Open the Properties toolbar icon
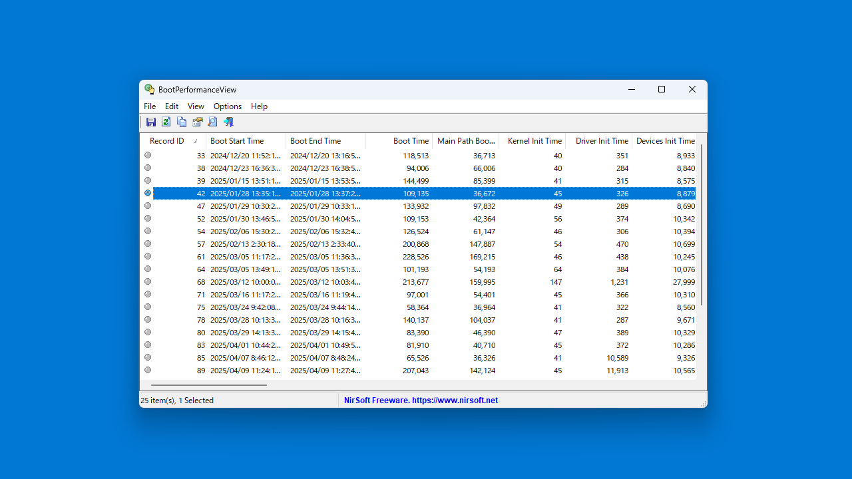This screenshot has height=479, width=852. [197, 122]
